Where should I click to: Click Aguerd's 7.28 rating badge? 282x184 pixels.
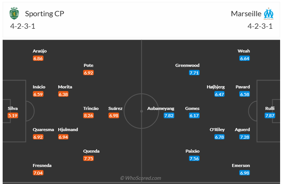point(245,137)
